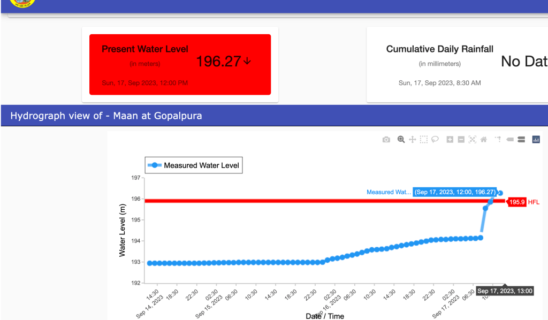Reset axes with the home icon

tap(483, 140)
